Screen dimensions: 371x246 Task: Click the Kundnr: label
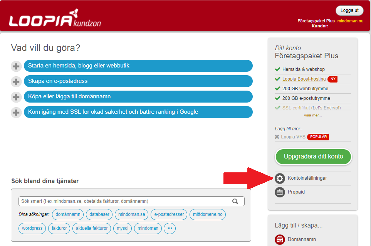point(320,26)
